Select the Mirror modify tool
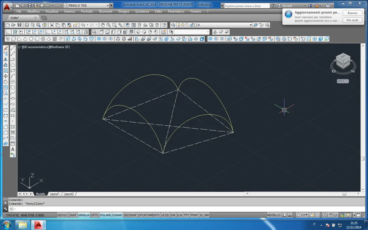 6,59
